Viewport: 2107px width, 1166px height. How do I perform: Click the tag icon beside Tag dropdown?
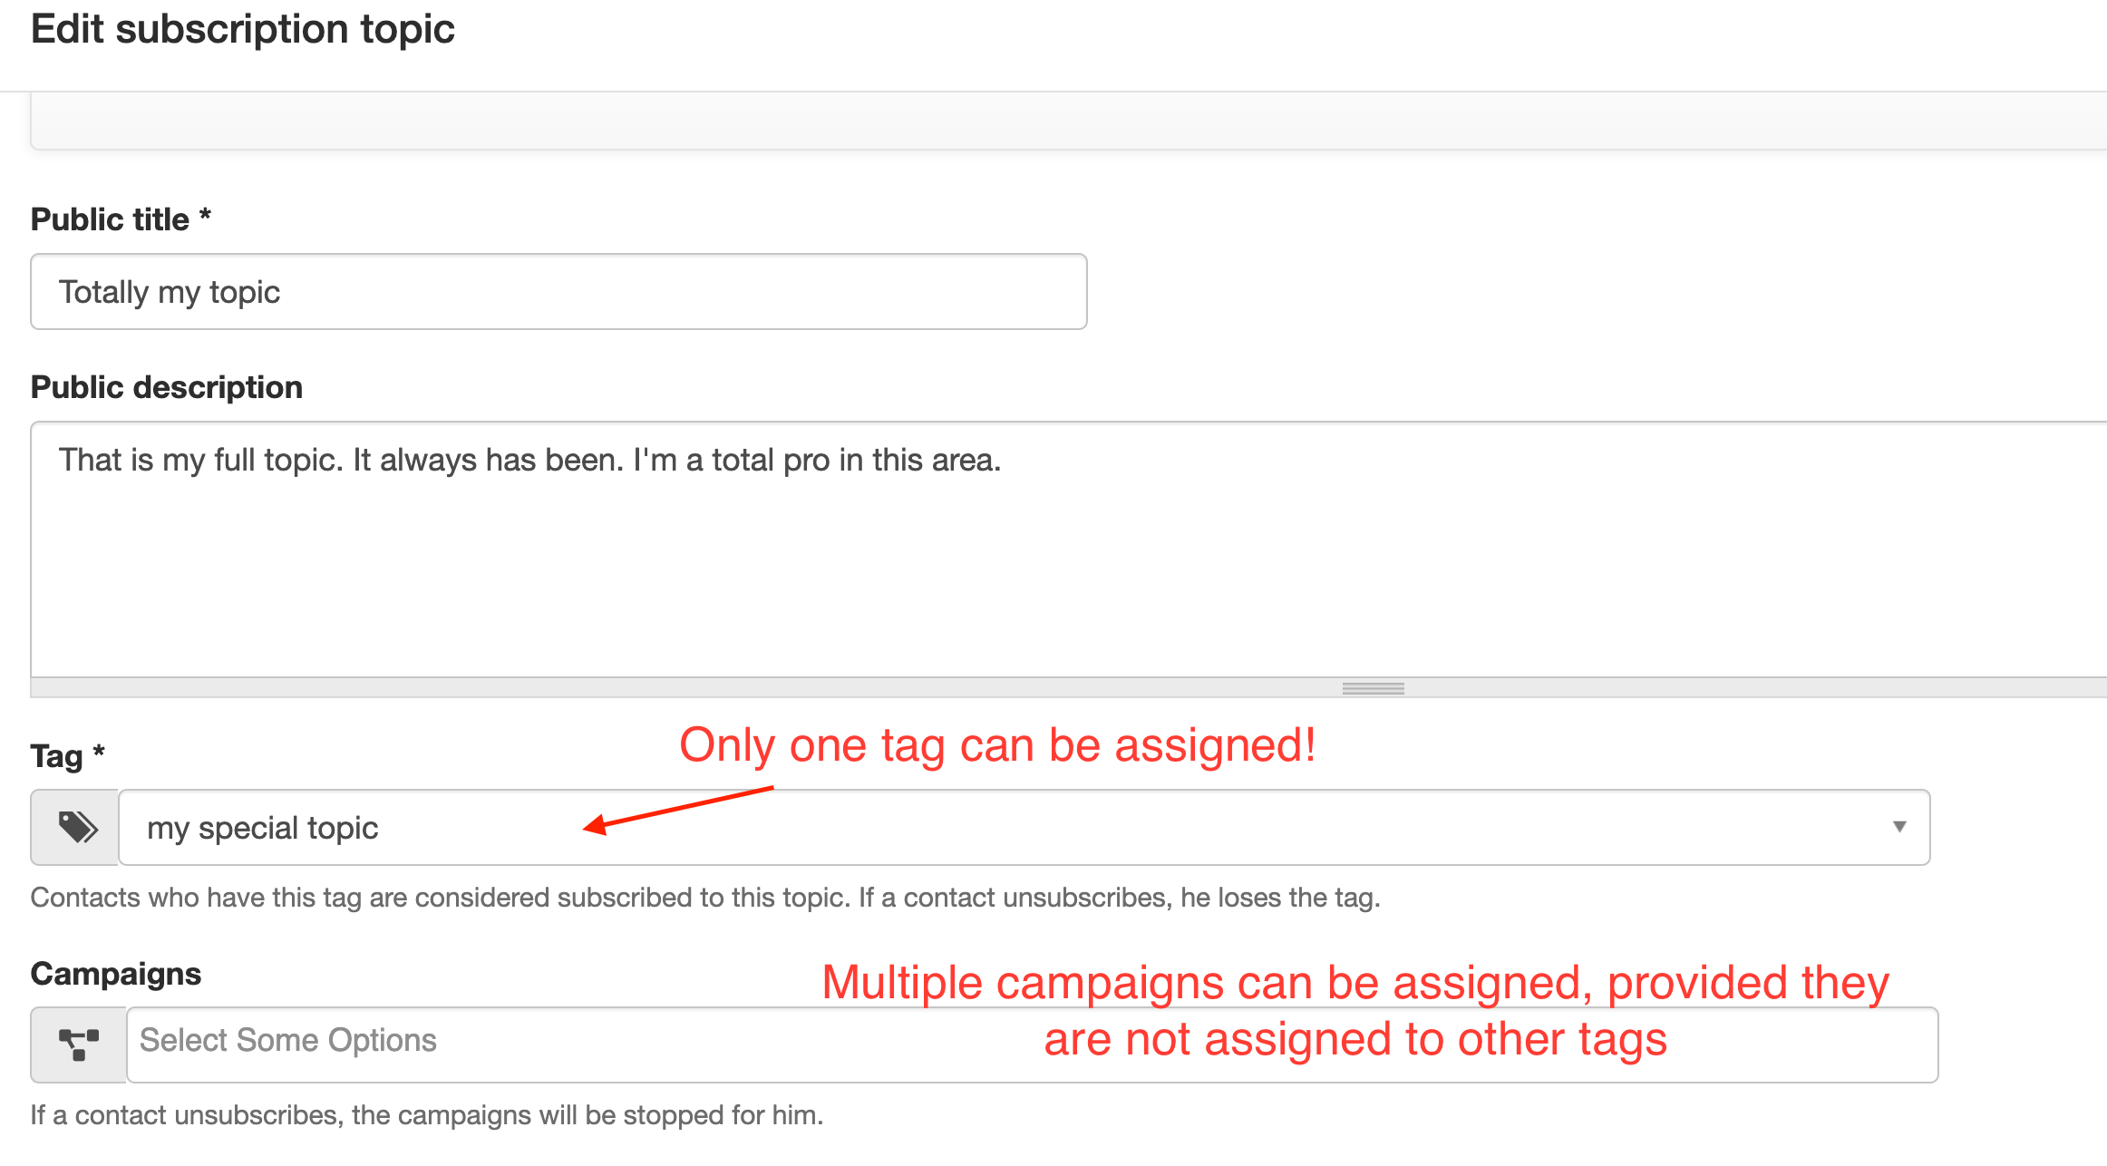tap(75, 827)
